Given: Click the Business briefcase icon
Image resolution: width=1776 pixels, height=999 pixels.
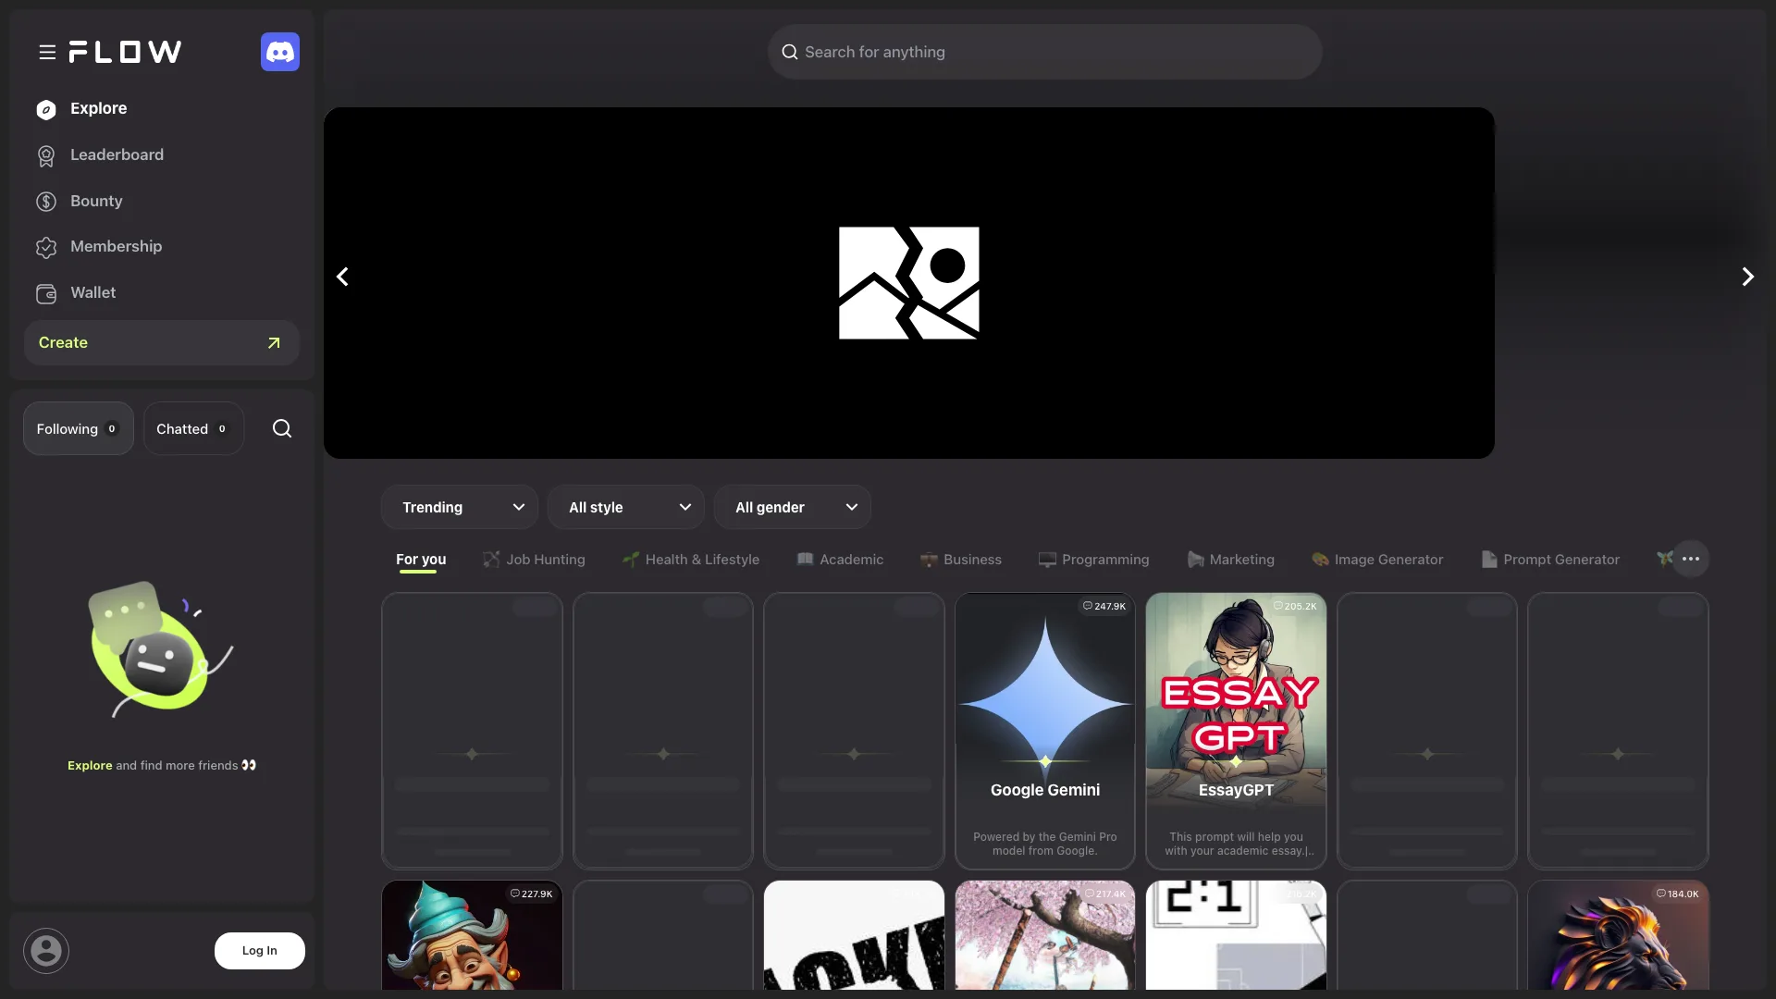Looking at the screenshot, I should click(x=930, y=560).
